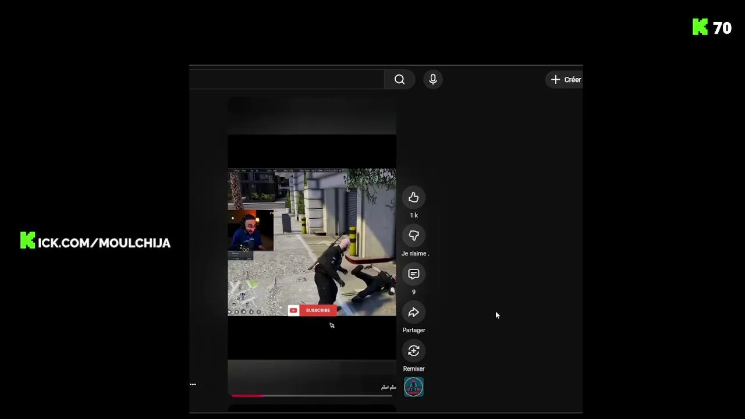The width and height of the screenshot is (745, 419).
Task: Click the Remixer icon
Action: [x=414, y=351]
